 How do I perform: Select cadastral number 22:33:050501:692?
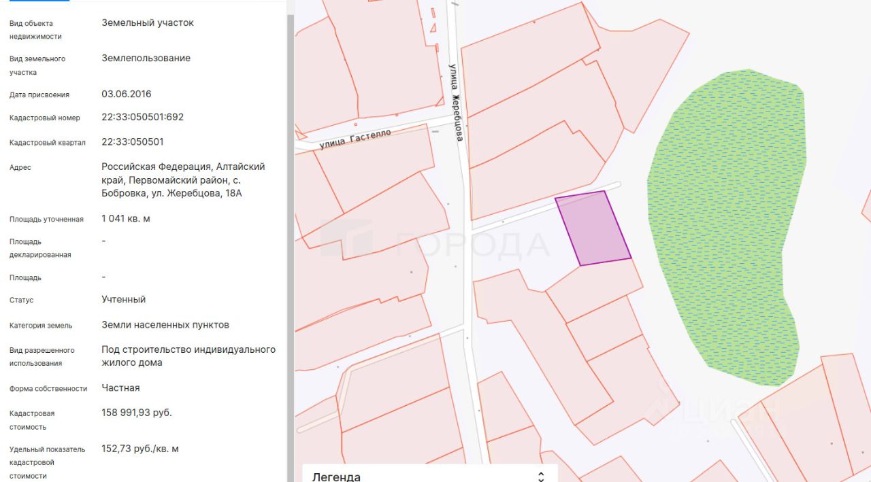click(x=143, y=117)
